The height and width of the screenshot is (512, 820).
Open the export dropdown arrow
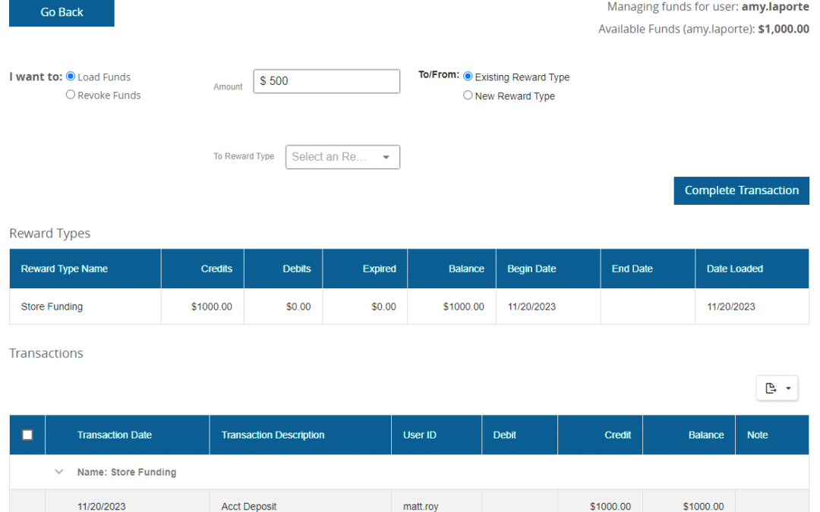click(x=788, y=388)
